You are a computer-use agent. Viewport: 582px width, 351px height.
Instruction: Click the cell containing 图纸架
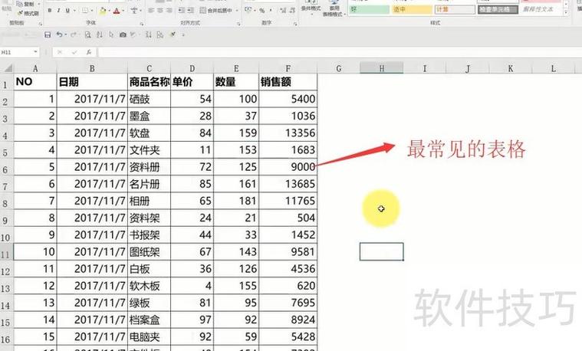pyautogui.click(x=149, y=252)
